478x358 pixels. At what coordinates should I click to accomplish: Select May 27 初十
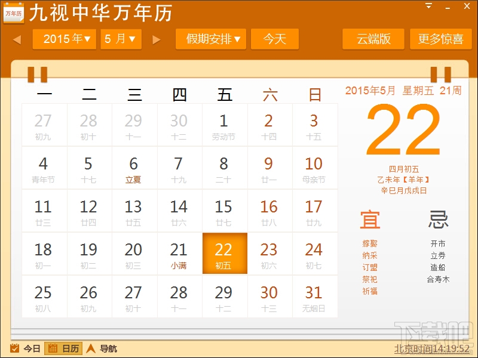coord(134,297)
